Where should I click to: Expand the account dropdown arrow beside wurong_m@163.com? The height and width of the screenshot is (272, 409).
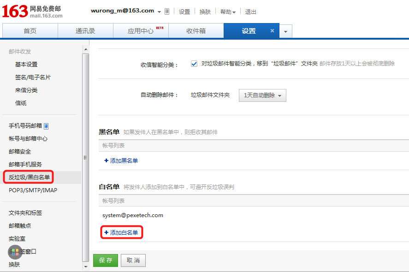pos(159,12)
